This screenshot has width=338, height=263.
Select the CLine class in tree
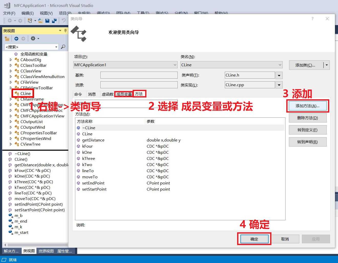(25, 93)
